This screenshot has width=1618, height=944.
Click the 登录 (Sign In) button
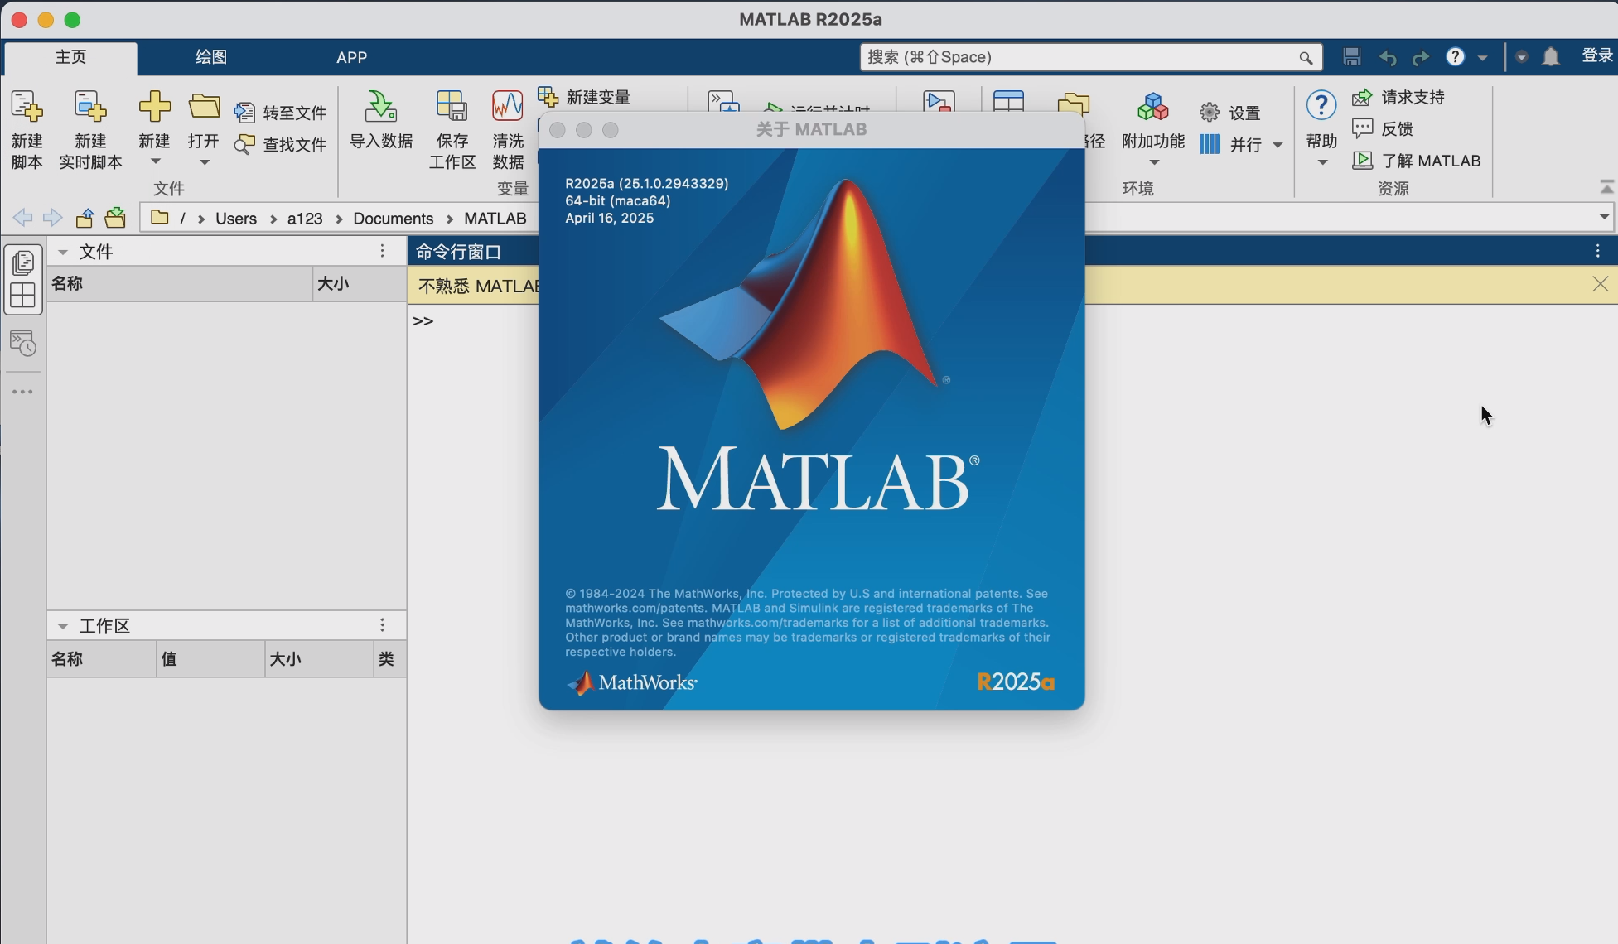pos(1596,55)
